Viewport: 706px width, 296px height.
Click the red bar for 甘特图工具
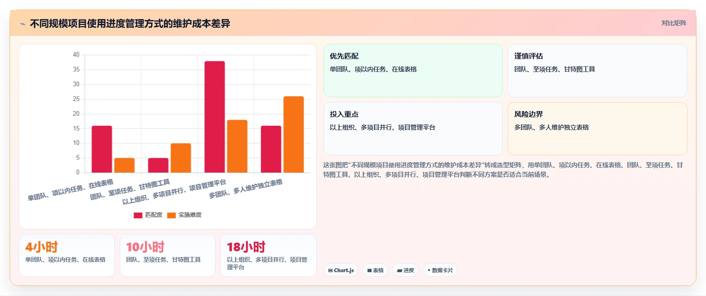158,165
